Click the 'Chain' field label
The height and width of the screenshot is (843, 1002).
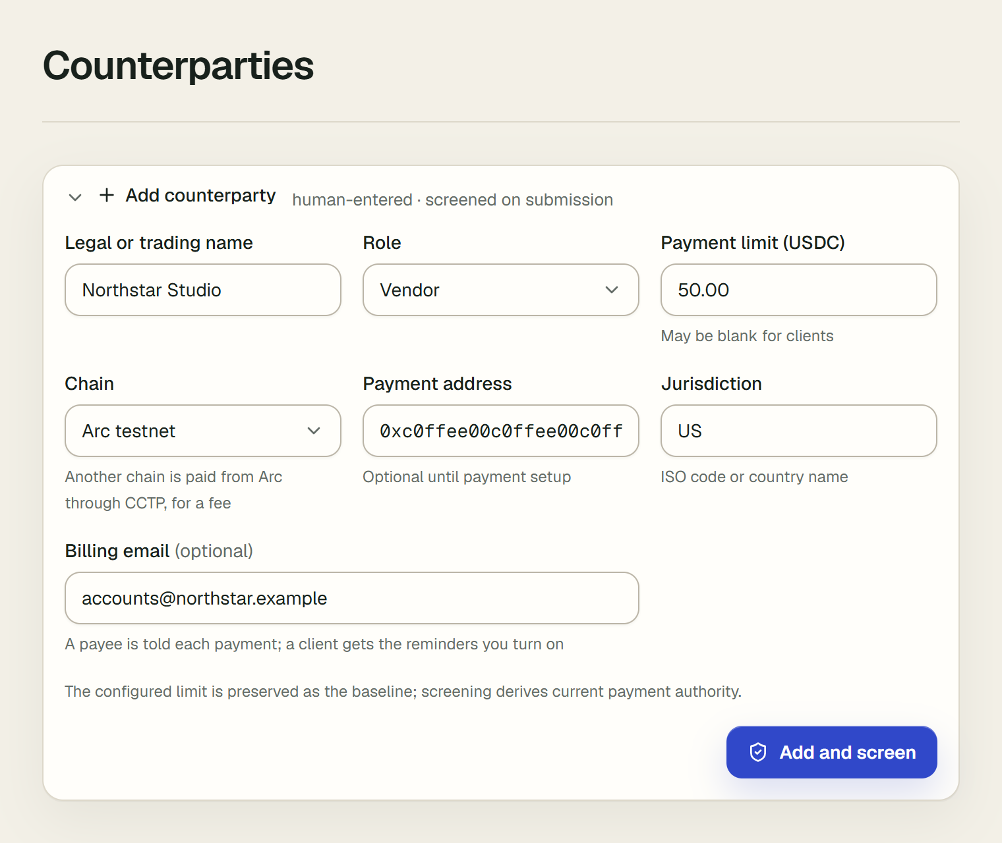pos(90,383)
